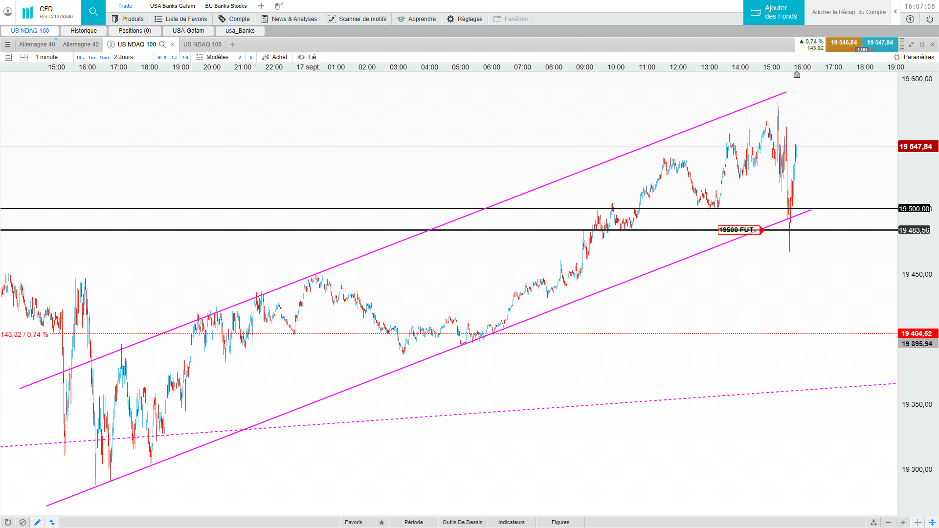Open the chart layout grid icon
Image resolution: width=939 pixels, height=528 pixels.
point(24,57)
